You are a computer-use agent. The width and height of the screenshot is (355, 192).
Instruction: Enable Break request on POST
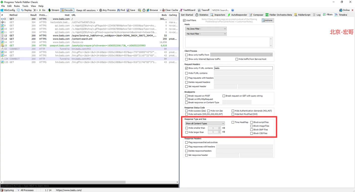coord(186,96)
